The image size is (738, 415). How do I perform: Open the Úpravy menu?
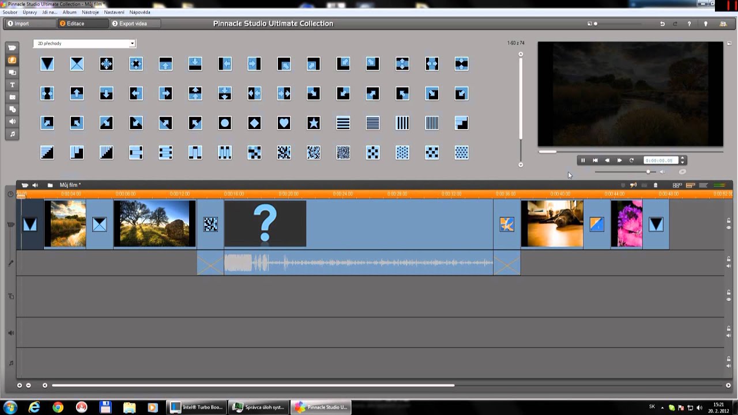tap(29, 12)
